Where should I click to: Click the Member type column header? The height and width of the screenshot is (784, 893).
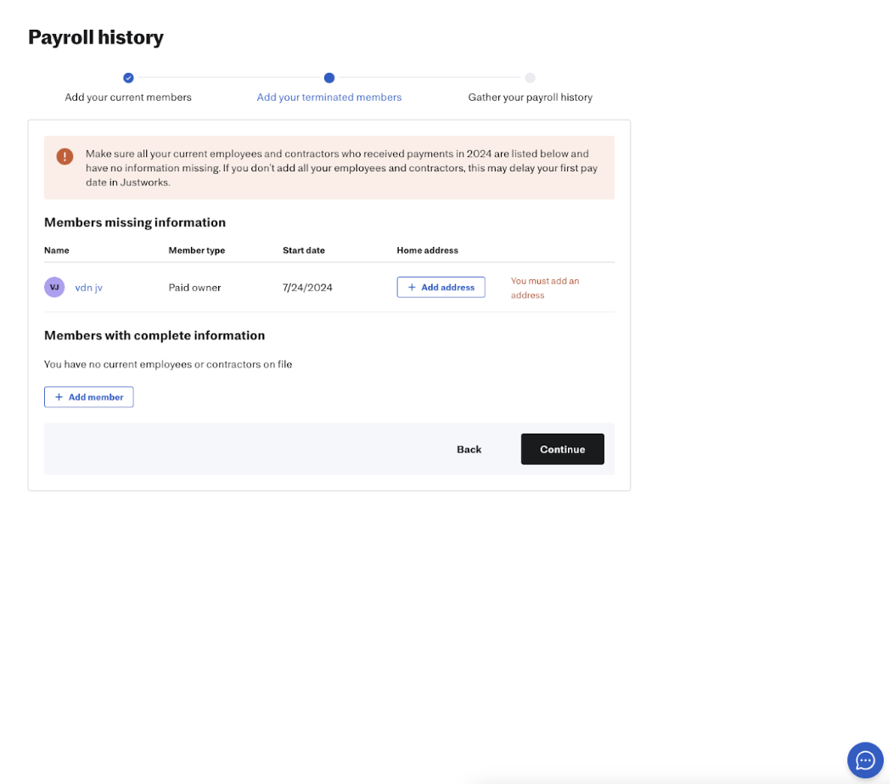pos(197,250)
